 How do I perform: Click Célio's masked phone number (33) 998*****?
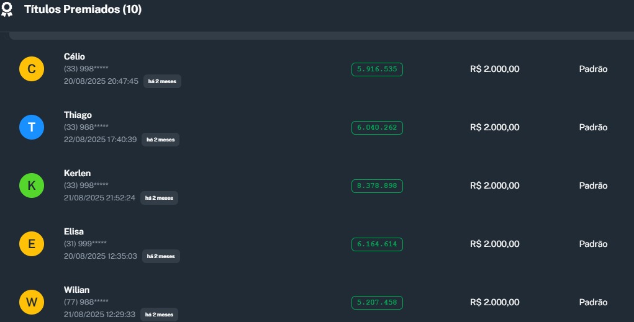(x=86, y=68)
